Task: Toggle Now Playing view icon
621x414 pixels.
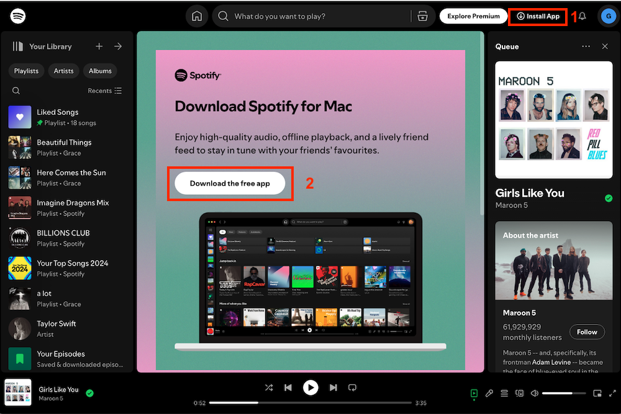Action: pos(474,393)
